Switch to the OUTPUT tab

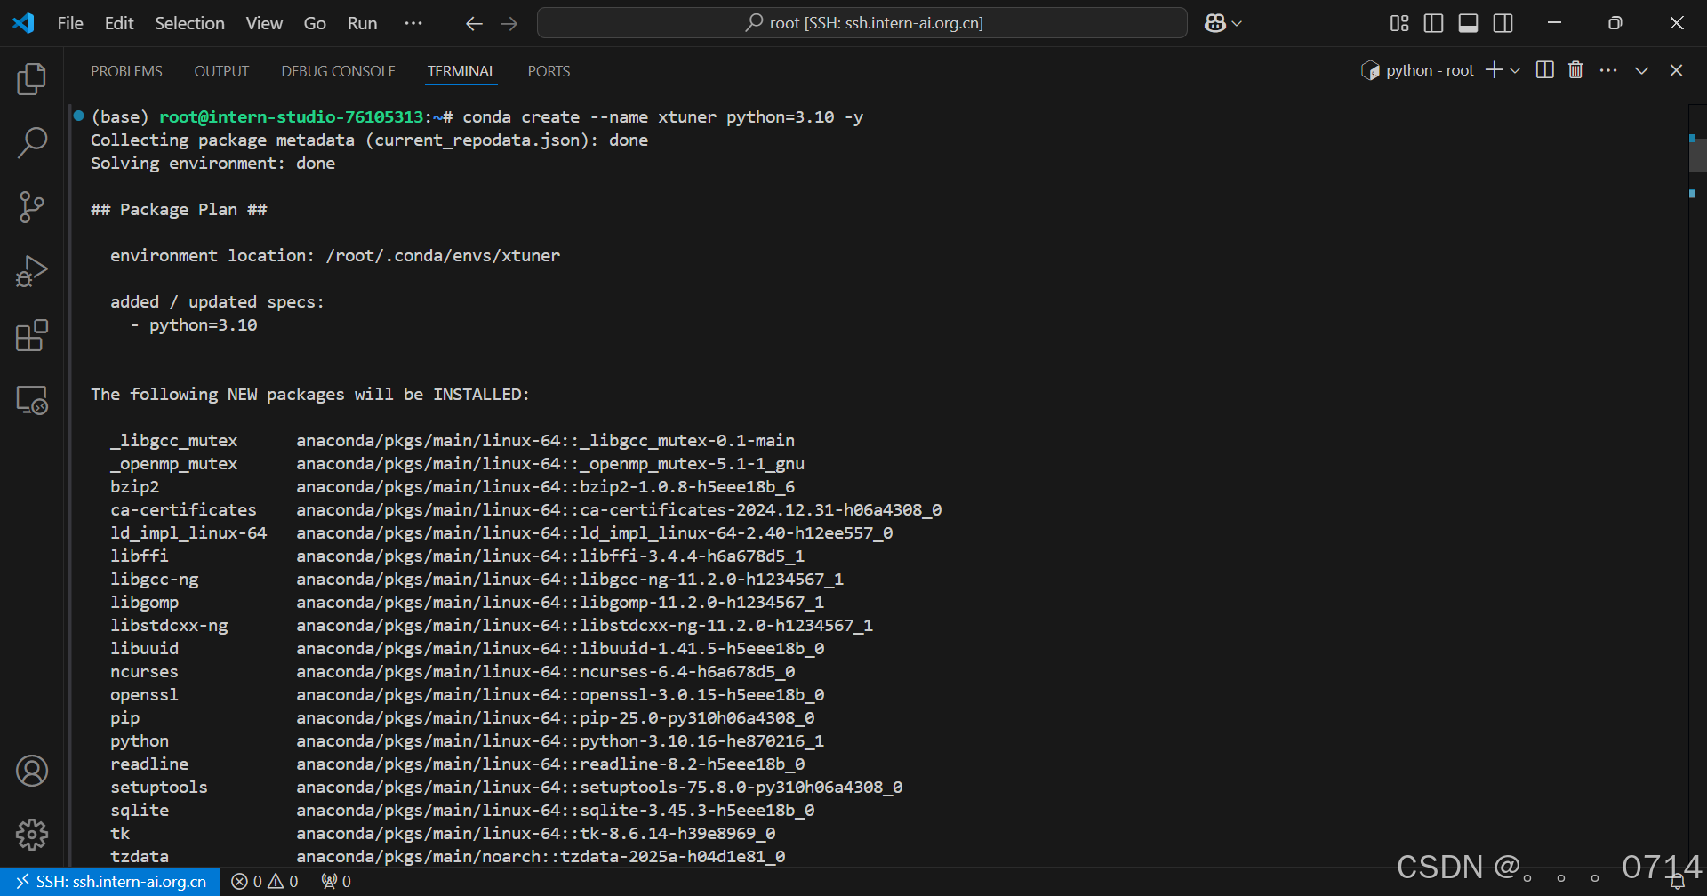221,71
